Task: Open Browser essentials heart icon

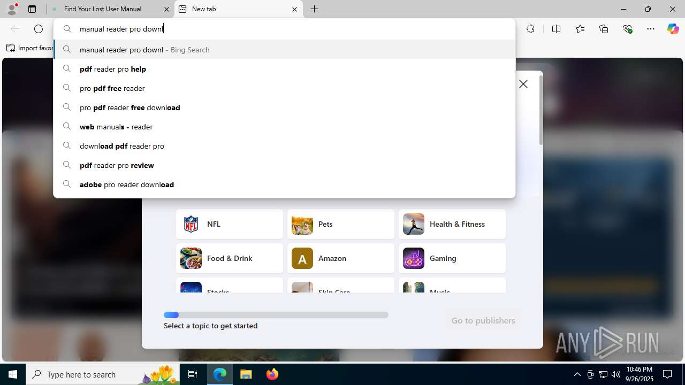Action: point(627,29)
